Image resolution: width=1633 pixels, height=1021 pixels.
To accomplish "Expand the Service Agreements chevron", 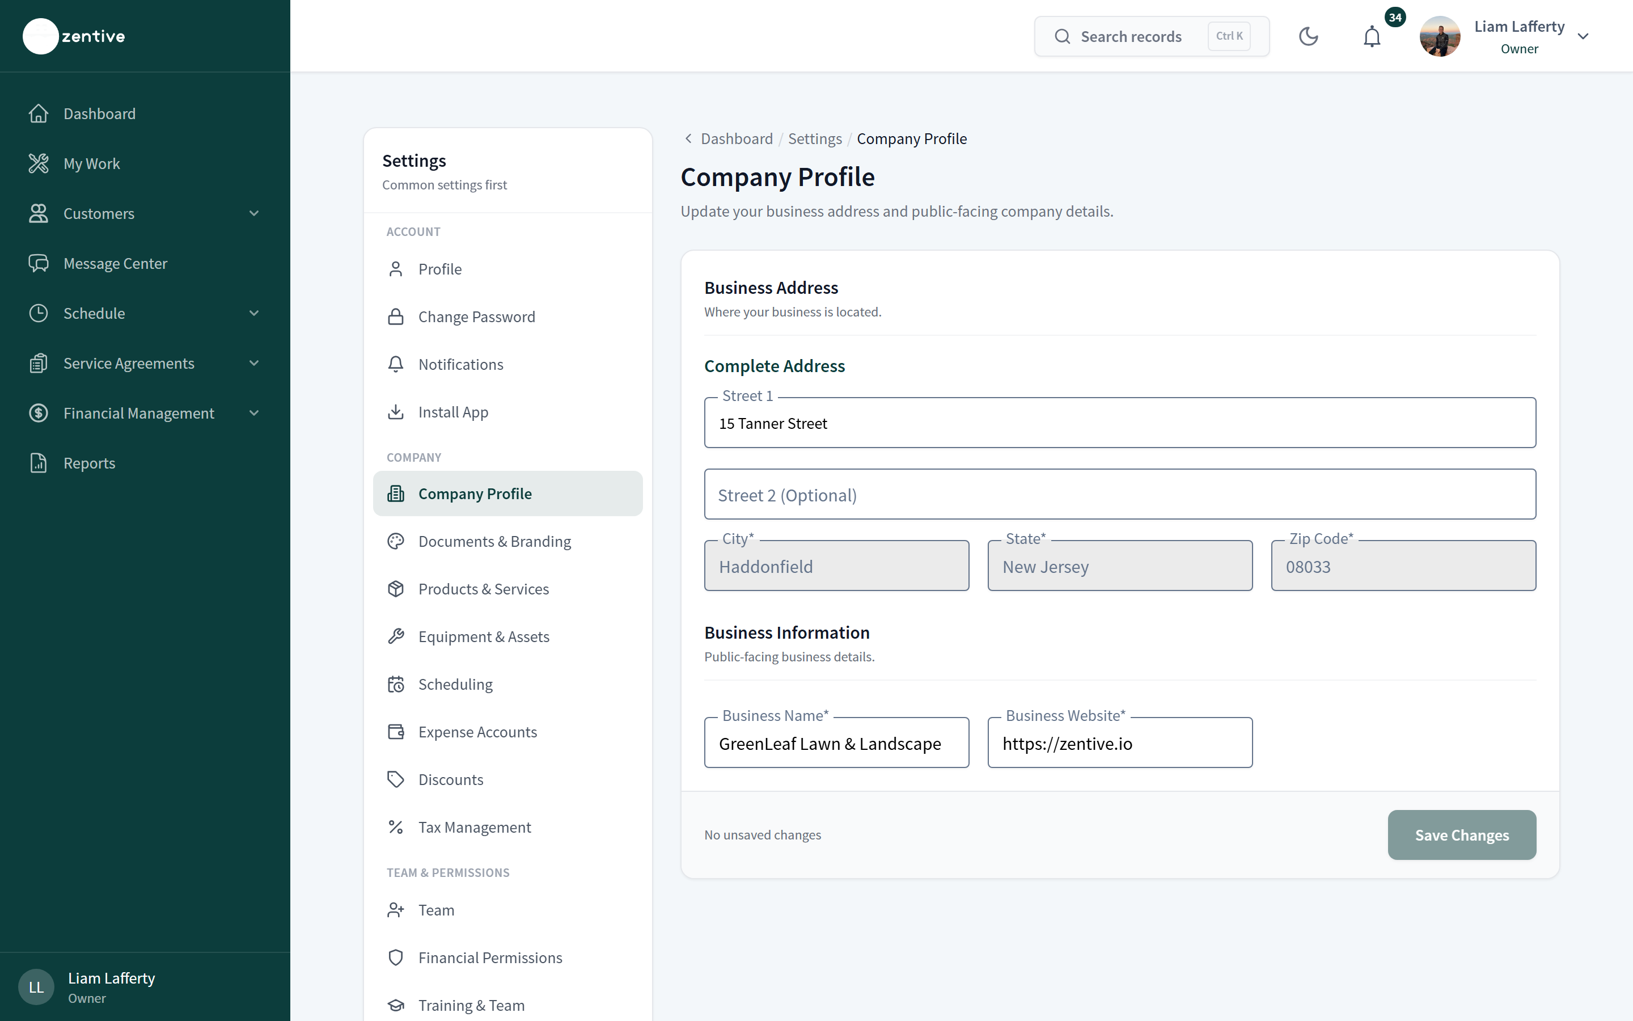I will [255, 363].
